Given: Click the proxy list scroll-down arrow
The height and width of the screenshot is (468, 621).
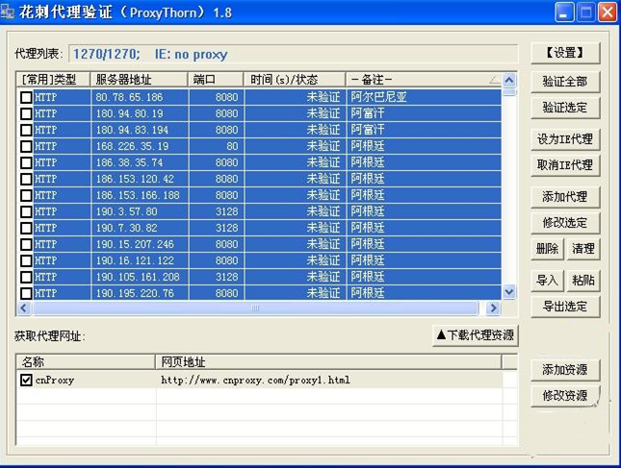Looking at the screenshot, I should [509, 291].
